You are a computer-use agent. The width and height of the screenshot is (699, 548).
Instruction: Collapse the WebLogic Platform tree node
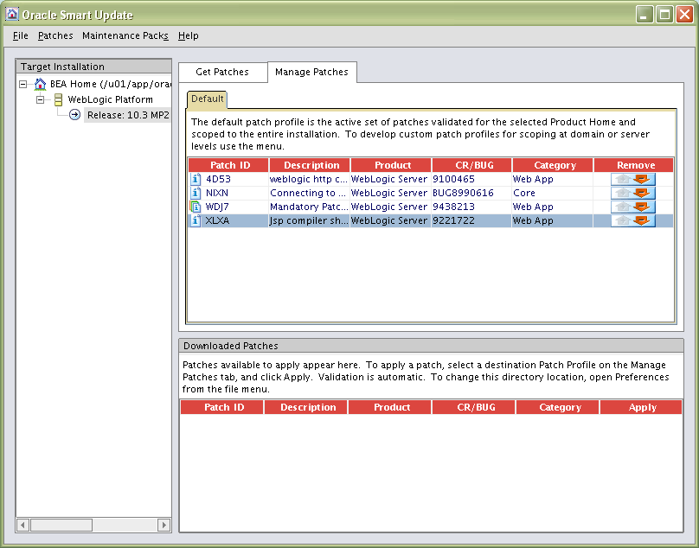[x=40, y=99]
